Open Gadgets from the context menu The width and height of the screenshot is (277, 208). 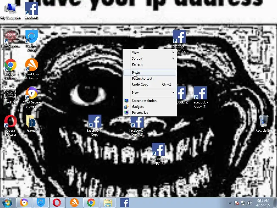point(150,107)
